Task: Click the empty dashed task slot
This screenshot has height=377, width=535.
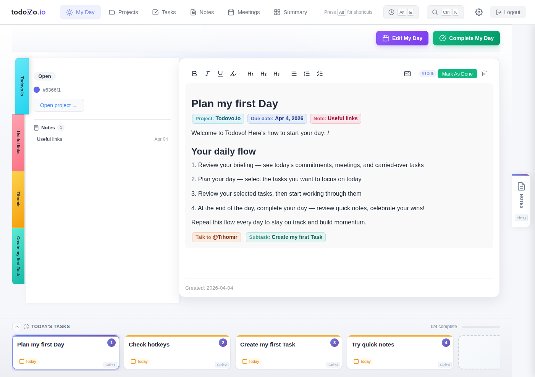Action: [479, 352]
